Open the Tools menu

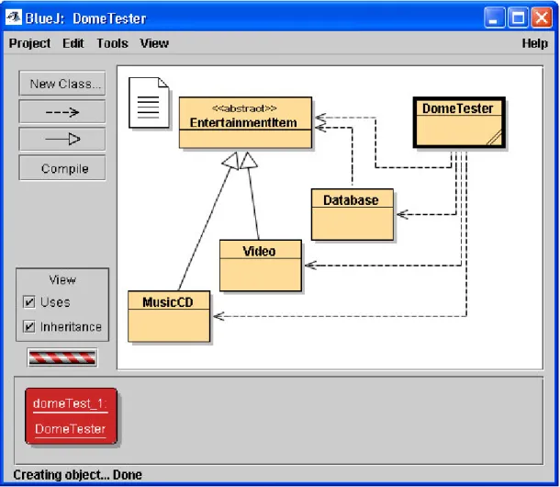(x=112, y=43)
